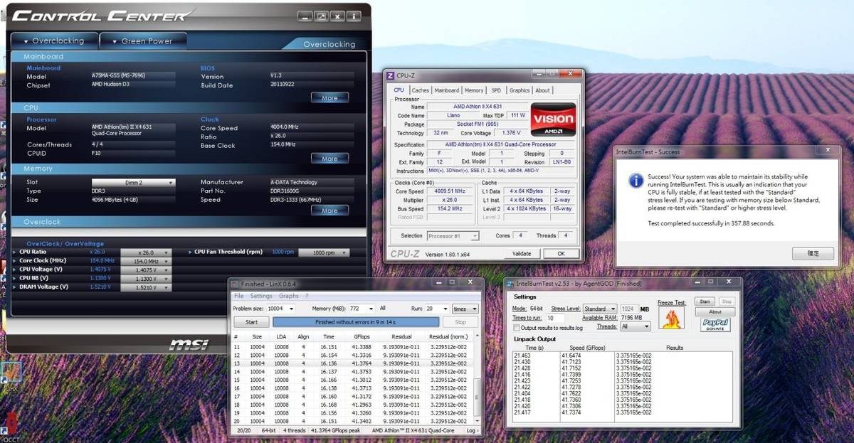The width and height of the screenshot is (854, 443).
Task: Switch to the Green Power tab in Control Center
Action: click(x=143, y=41)
